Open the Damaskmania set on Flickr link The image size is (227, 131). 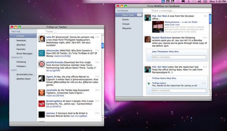(181, 22)
